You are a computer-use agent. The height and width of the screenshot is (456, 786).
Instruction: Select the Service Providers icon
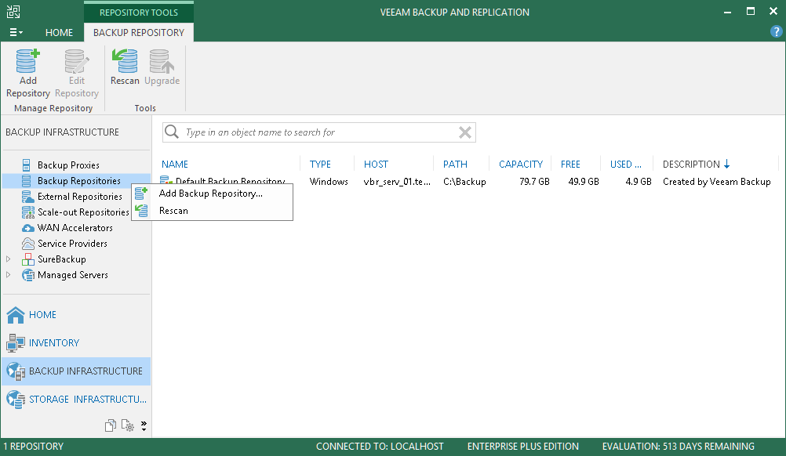tap(28, 244)
